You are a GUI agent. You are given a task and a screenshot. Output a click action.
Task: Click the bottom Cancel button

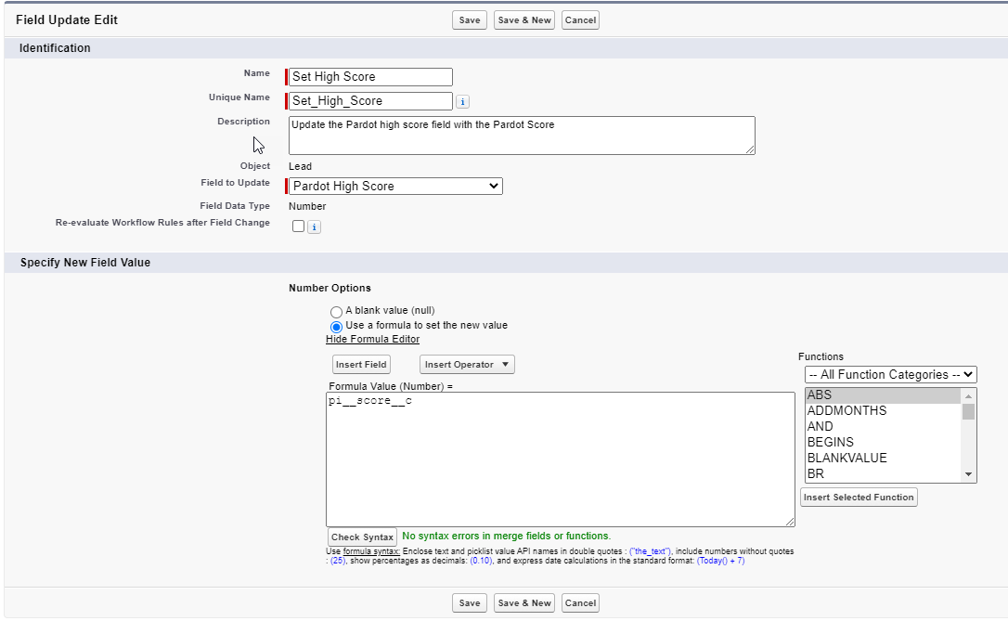580,603
